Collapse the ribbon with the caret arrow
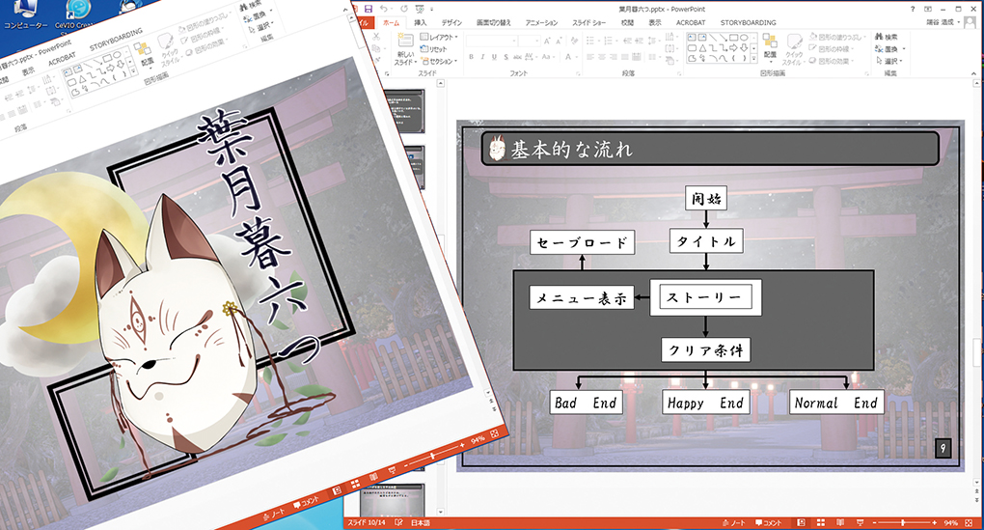This screenshot has height=530, width=984. click(x=974, y=73)
